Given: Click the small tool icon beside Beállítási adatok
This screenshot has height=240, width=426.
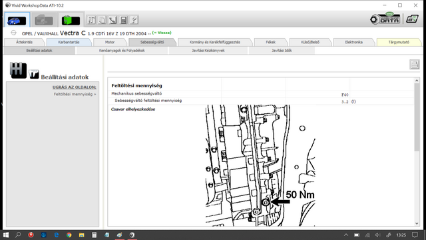Looking at the screenshot, I should tap(34, 74).
